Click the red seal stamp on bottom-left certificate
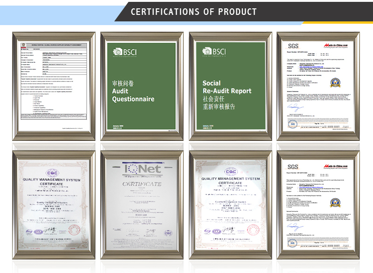Image resolution: width=373 pixels, height=273 pixels. 74,230
